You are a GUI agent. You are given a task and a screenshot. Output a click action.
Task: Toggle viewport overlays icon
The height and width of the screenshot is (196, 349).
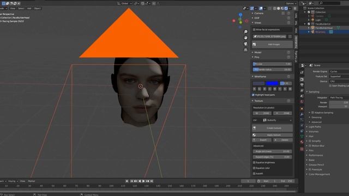click(x=261, y=9)
